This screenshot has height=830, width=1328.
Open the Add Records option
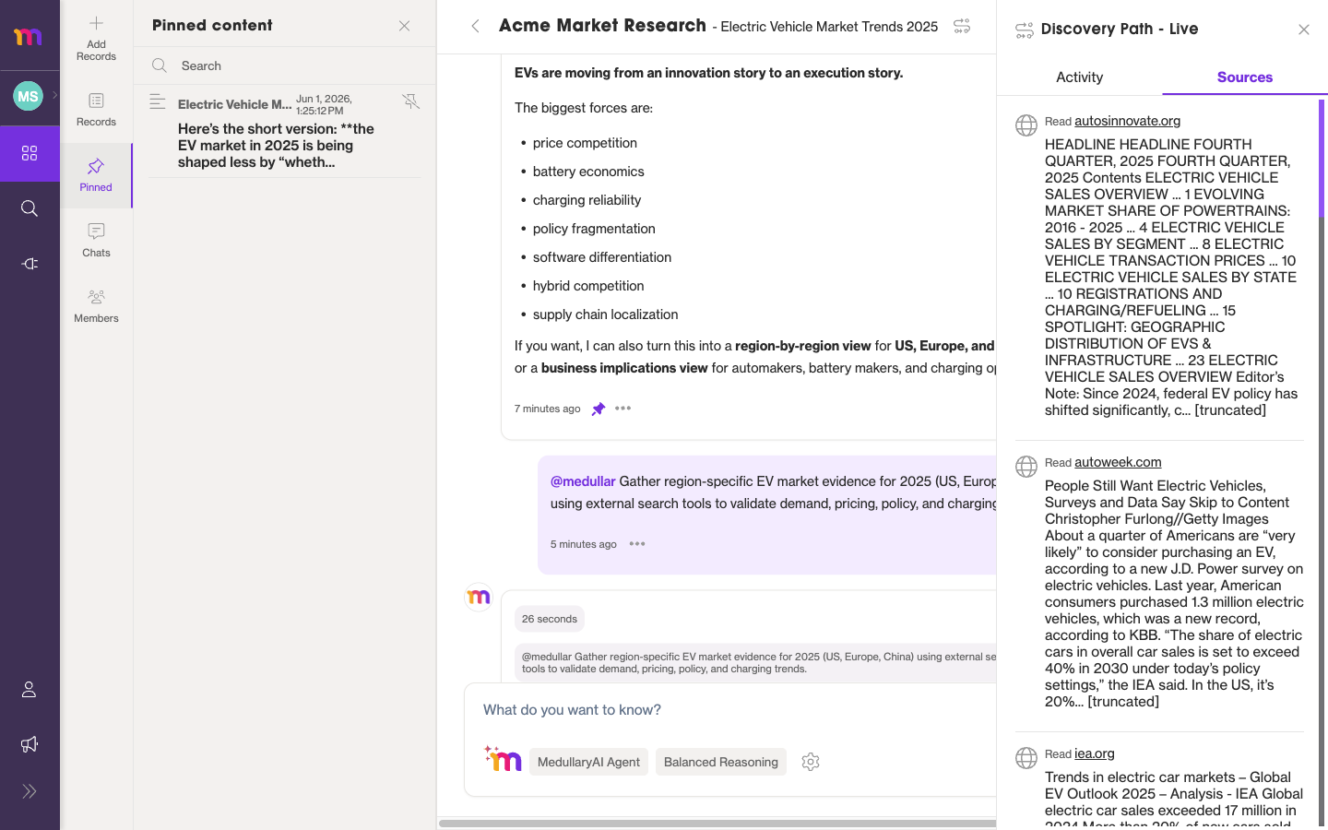[x=96, y=38]
